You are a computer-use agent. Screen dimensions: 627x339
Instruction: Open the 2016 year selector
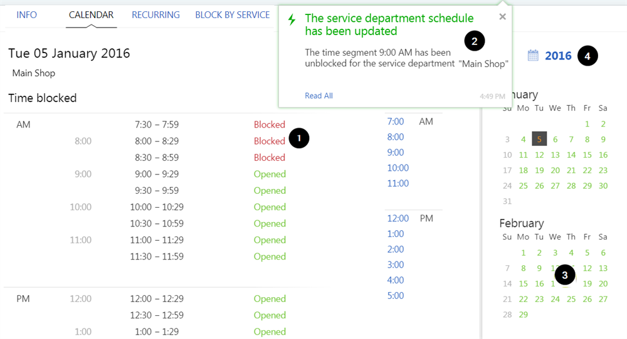point(558,56)
